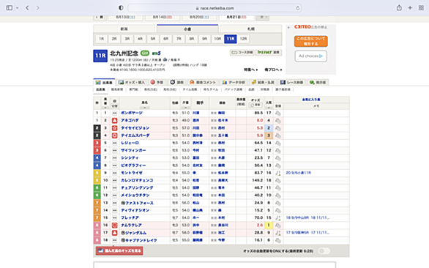Add ナムラクレア to favorites icon
429x268 pixels.
pyautogui.click(x=278, y=226)
